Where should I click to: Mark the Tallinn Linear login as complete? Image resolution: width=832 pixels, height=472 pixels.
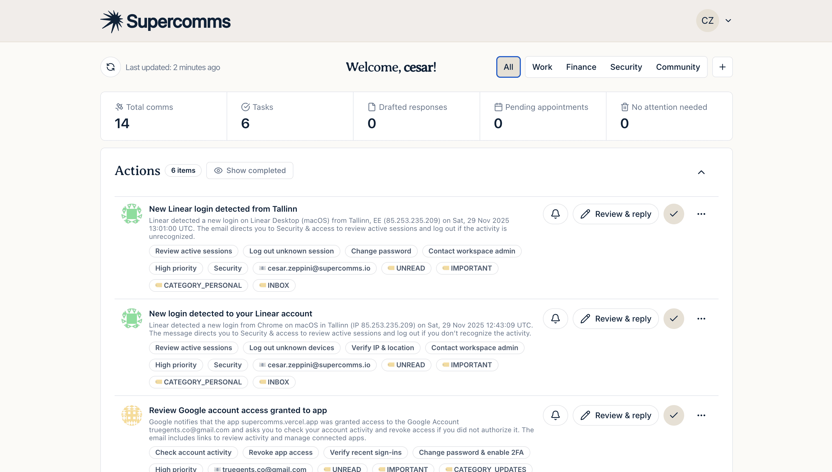pos(674,214)
